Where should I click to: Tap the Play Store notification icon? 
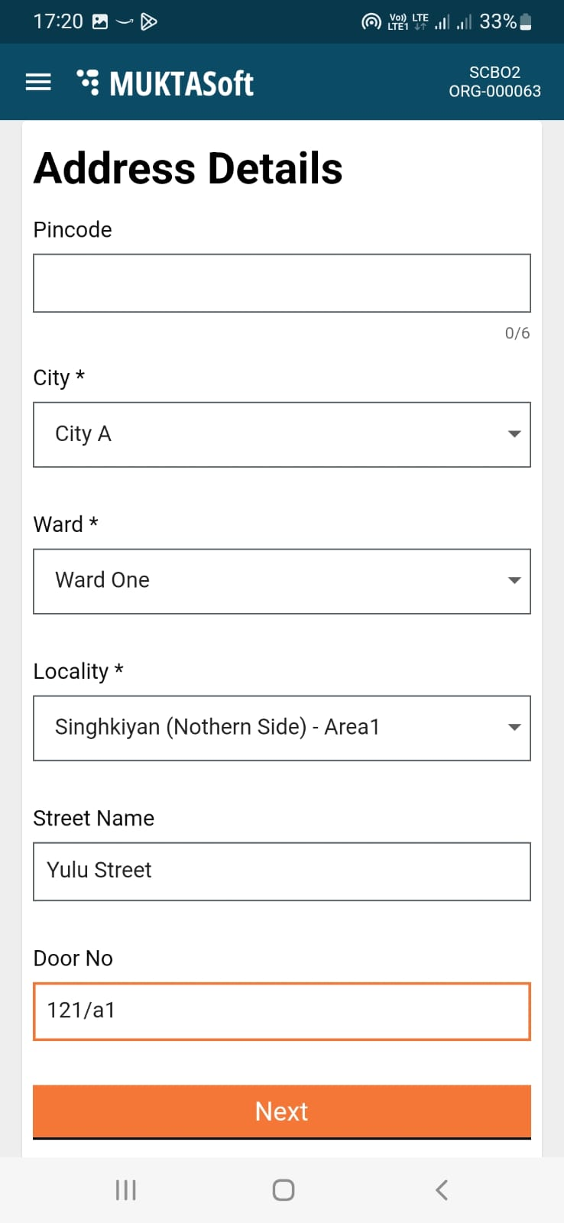[x=150, y=21]
